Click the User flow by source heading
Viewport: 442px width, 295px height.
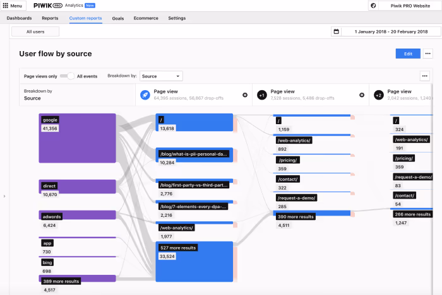[56, 54]
